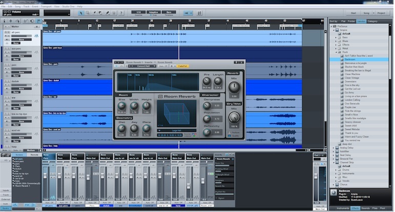The width and height of the screenshot is (395, 212).
Task: Expand the Analog Delay folder in browser
Action: 334,148
